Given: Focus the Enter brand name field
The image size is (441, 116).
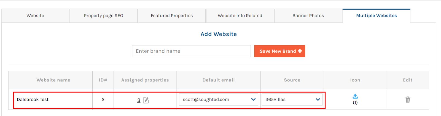Looking at the screenshot, I should (x=191, y=51).
